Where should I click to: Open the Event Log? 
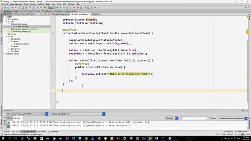(228, 132)
